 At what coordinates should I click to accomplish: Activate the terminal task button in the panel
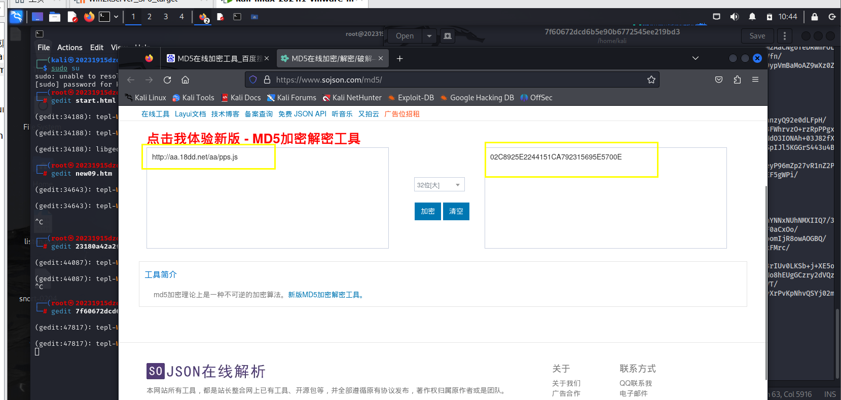coord(237,17)
